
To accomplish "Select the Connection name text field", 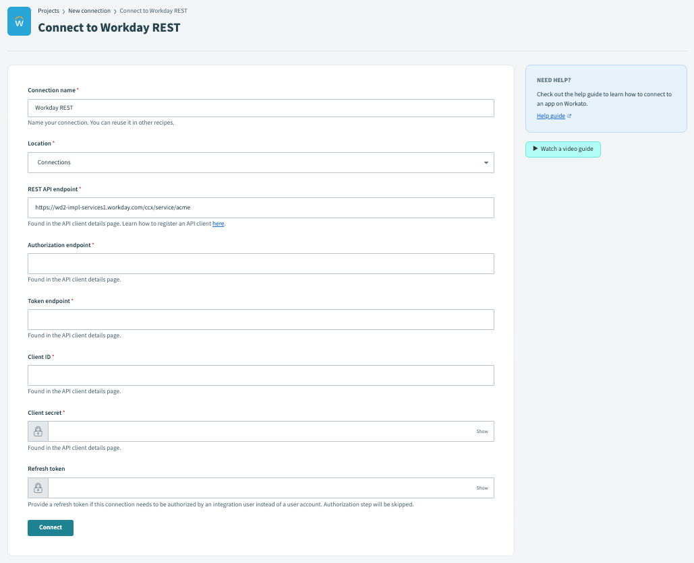I will [260, 108].
